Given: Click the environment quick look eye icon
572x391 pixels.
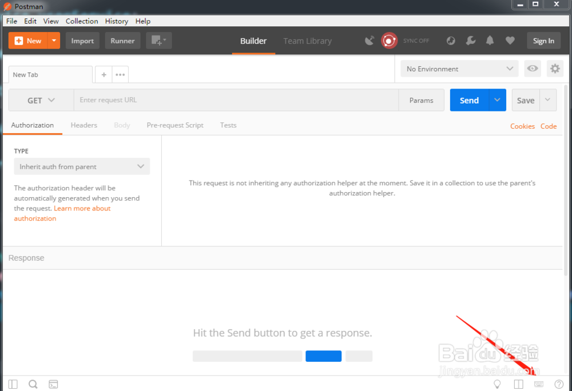Looking at the screenshot, I should coord(532,69).
